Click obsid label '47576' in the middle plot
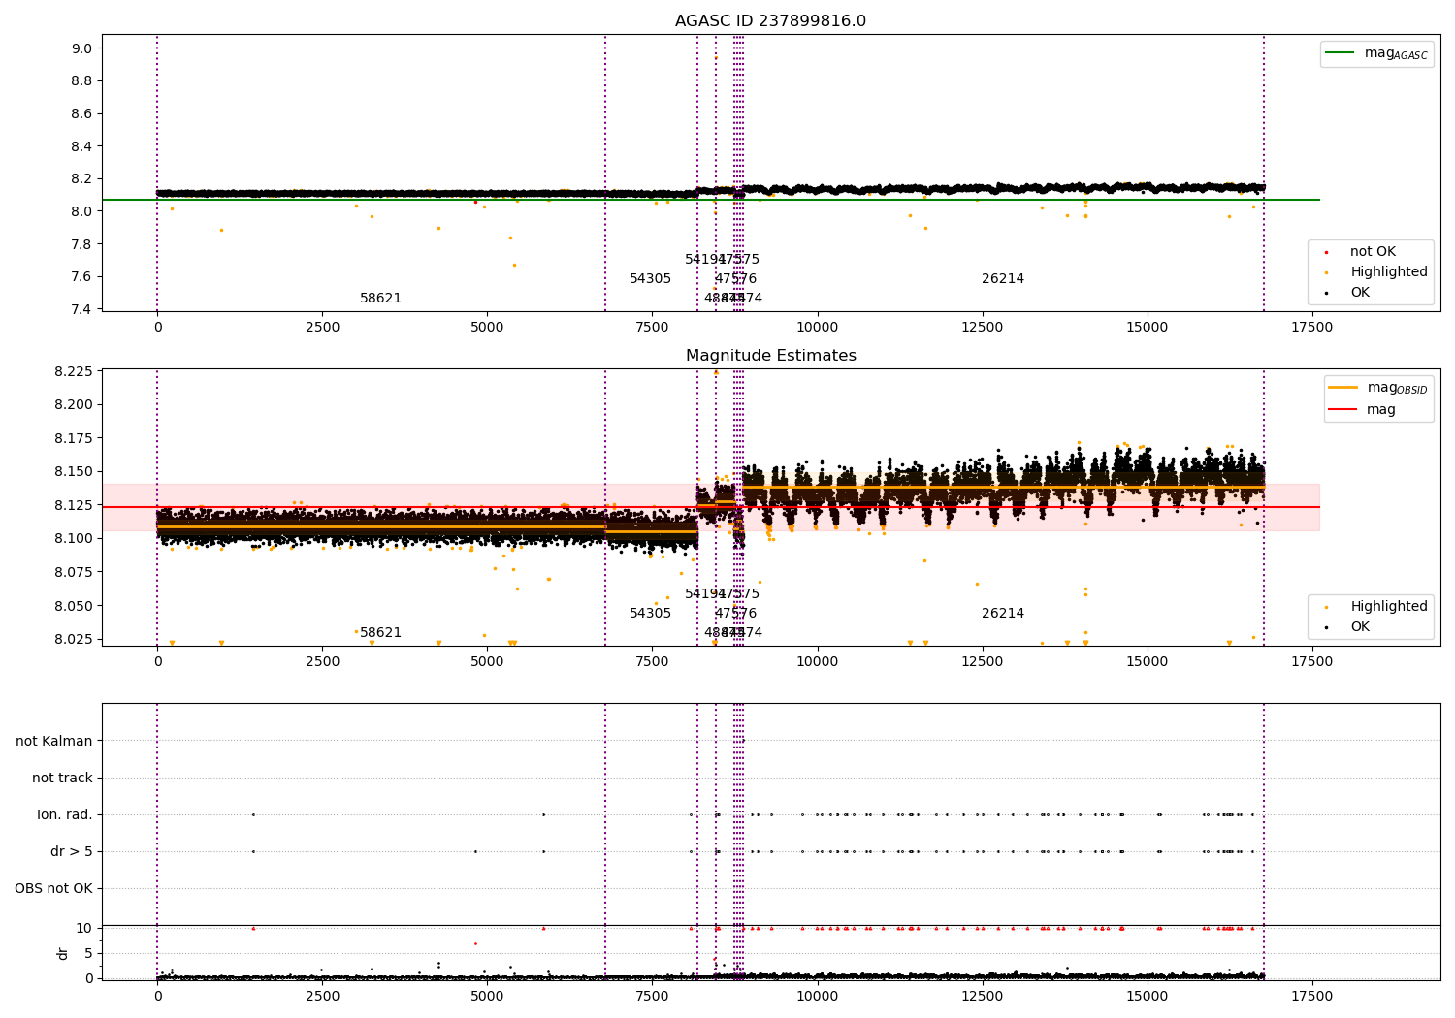1455x1018 pixels. pyautogui.click(x=735, y=614)
